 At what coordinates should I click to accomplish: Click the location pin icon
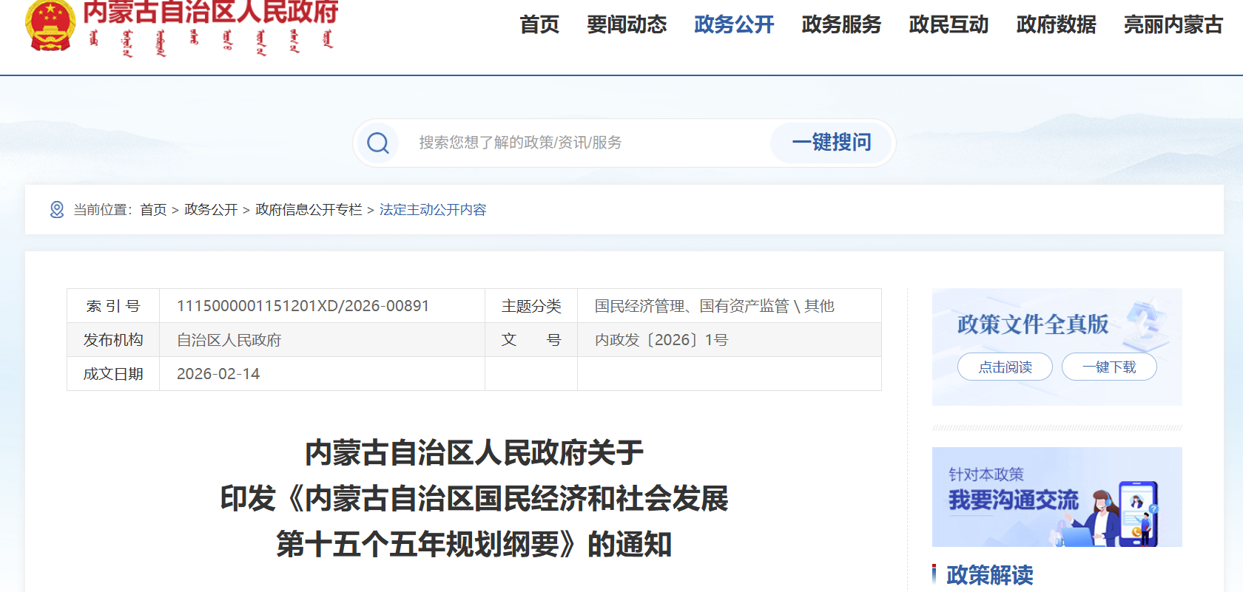coord(57,210)
